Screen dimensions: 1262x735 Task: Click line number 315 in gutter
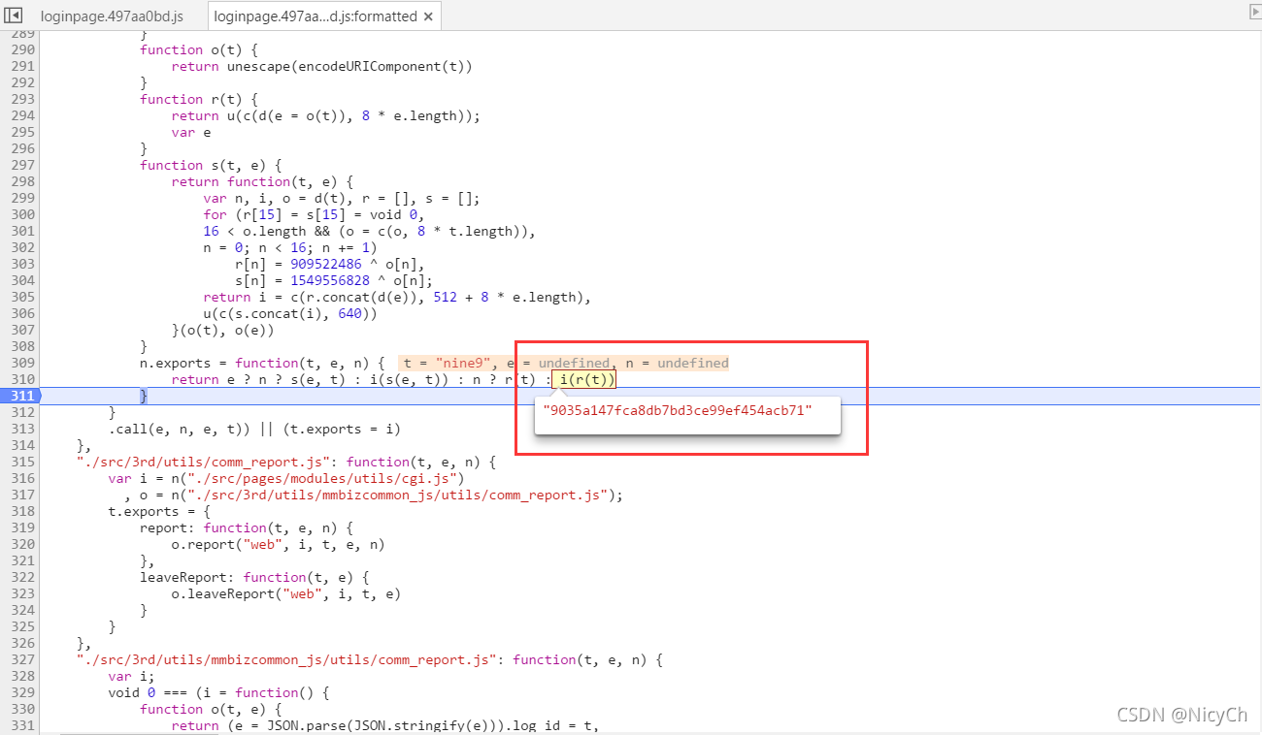[x=22, y=462]
